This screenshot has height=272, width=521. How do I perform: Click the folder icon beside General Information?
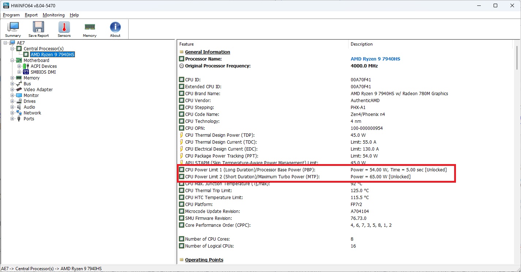click(182, 52)
